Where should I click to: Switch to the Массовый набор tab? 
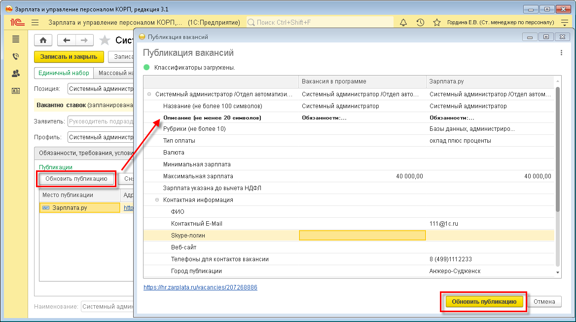point(114,73)
